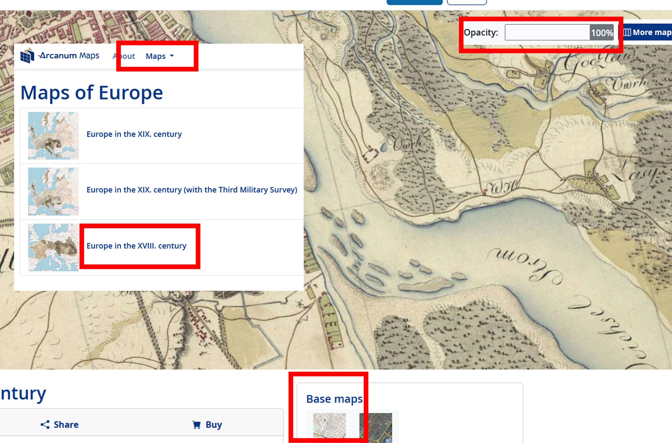
Task: Click the XVIII. century Europe map thumbnail
Action: 53,247
